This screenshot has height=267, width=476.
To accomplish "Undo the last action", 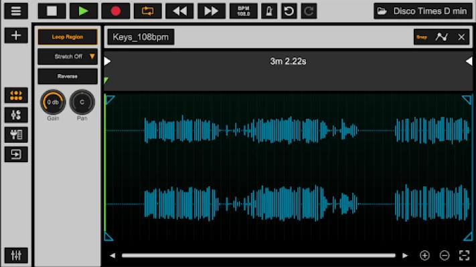I will tap(289, 11).
